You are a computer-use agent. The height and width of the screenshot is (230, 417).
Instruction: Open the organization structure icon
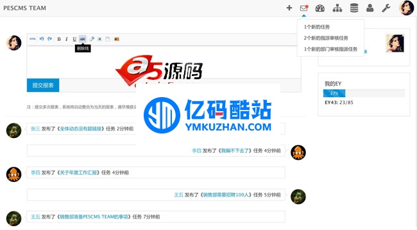(x=337, y=8)
